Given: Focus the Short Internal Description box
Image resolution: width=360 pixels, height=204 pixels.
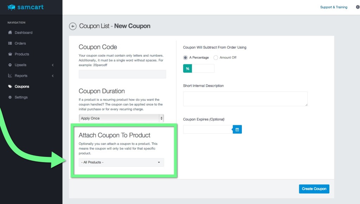Looking at the screenshot, I should (x=245, y=99).
